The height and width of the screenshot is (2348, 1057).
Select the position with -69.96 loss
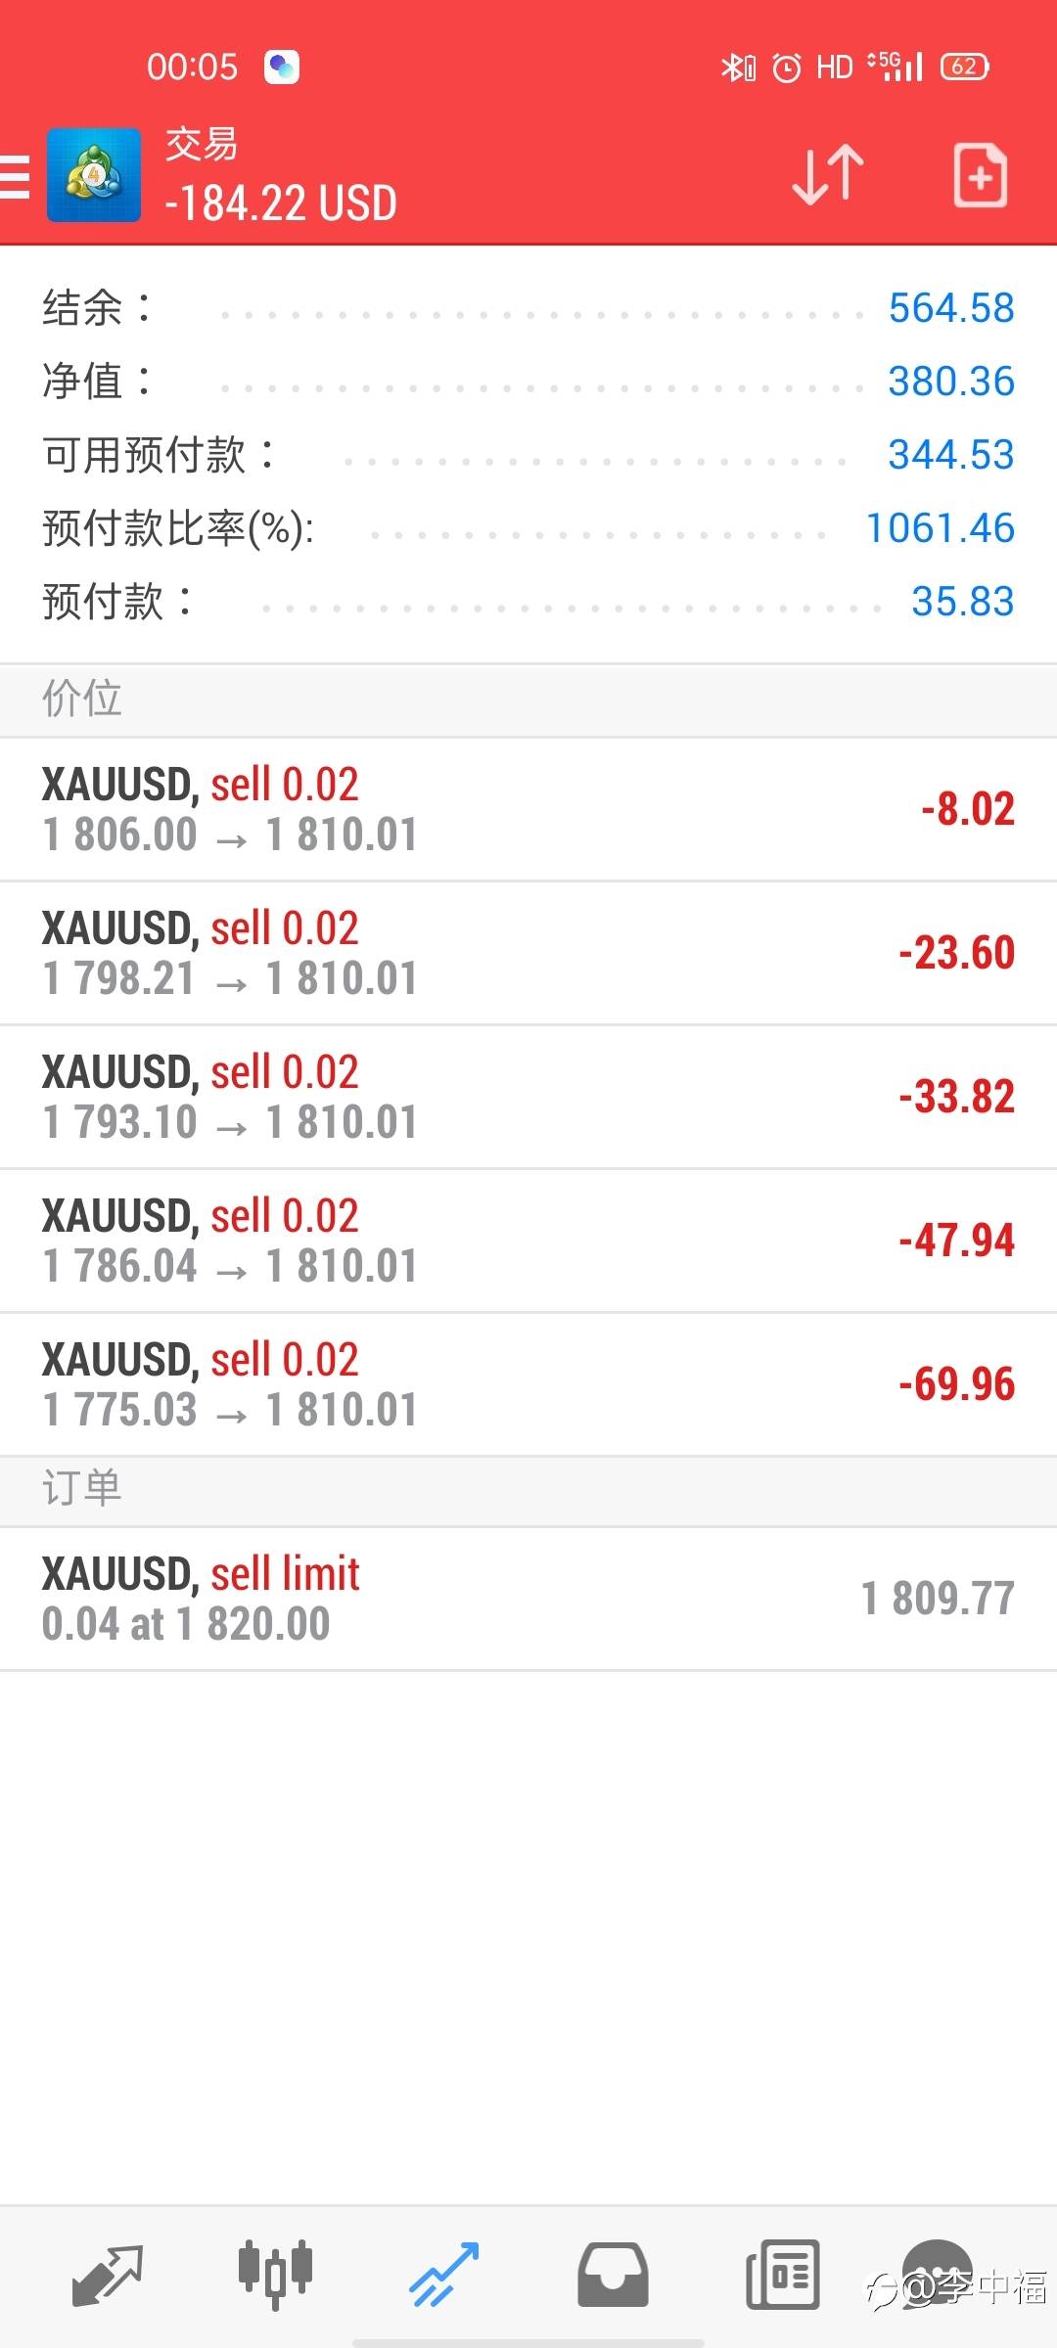[528, 1384]
